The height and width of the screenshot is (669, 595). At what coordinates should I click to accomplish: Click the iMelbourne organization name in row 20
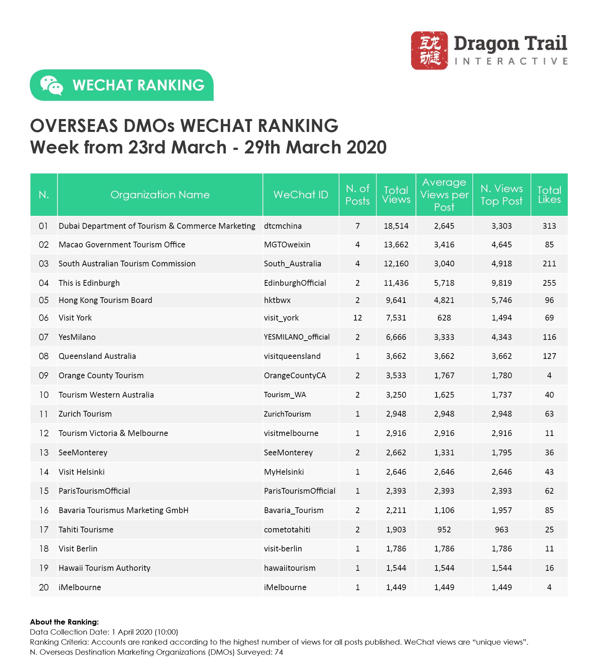click(x=80, y=587)
